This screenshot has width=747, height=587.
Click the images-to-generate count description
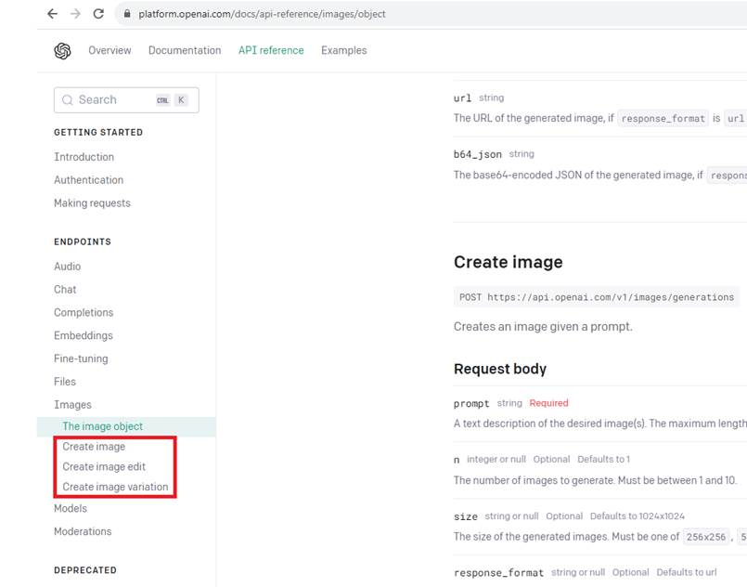pos(595,480)
